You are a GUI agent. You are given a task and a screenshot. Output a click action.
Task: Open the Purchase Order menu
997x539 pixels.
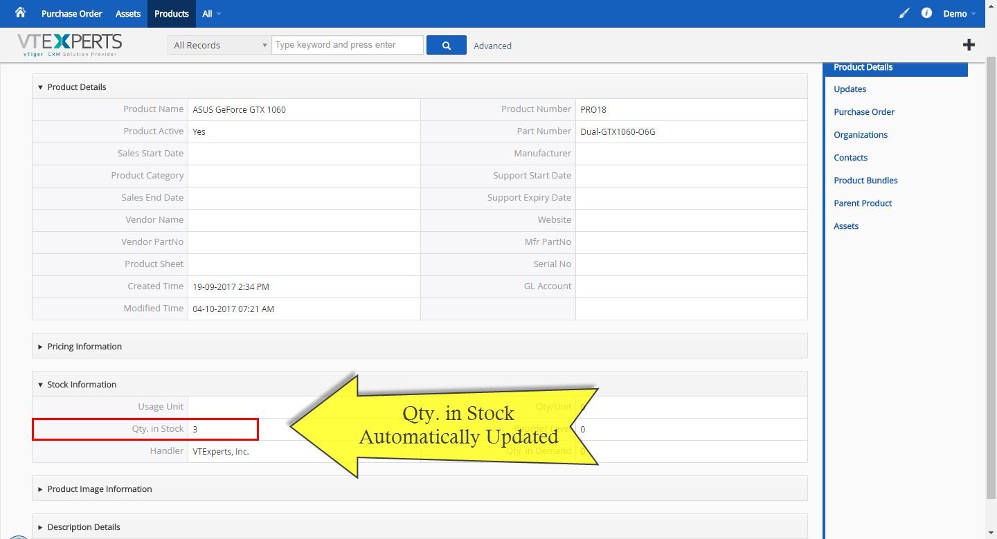point(72,14)
